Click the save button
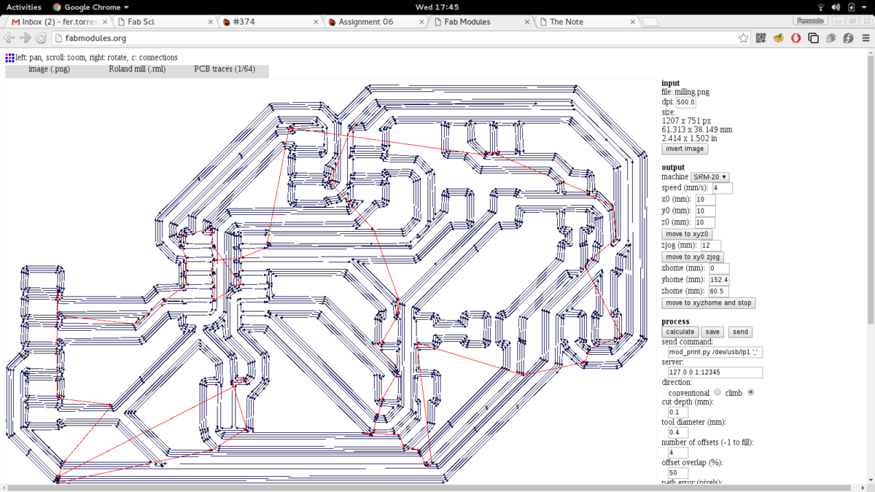This screenshot has width=875, height=492. click(x=712, y=332)
